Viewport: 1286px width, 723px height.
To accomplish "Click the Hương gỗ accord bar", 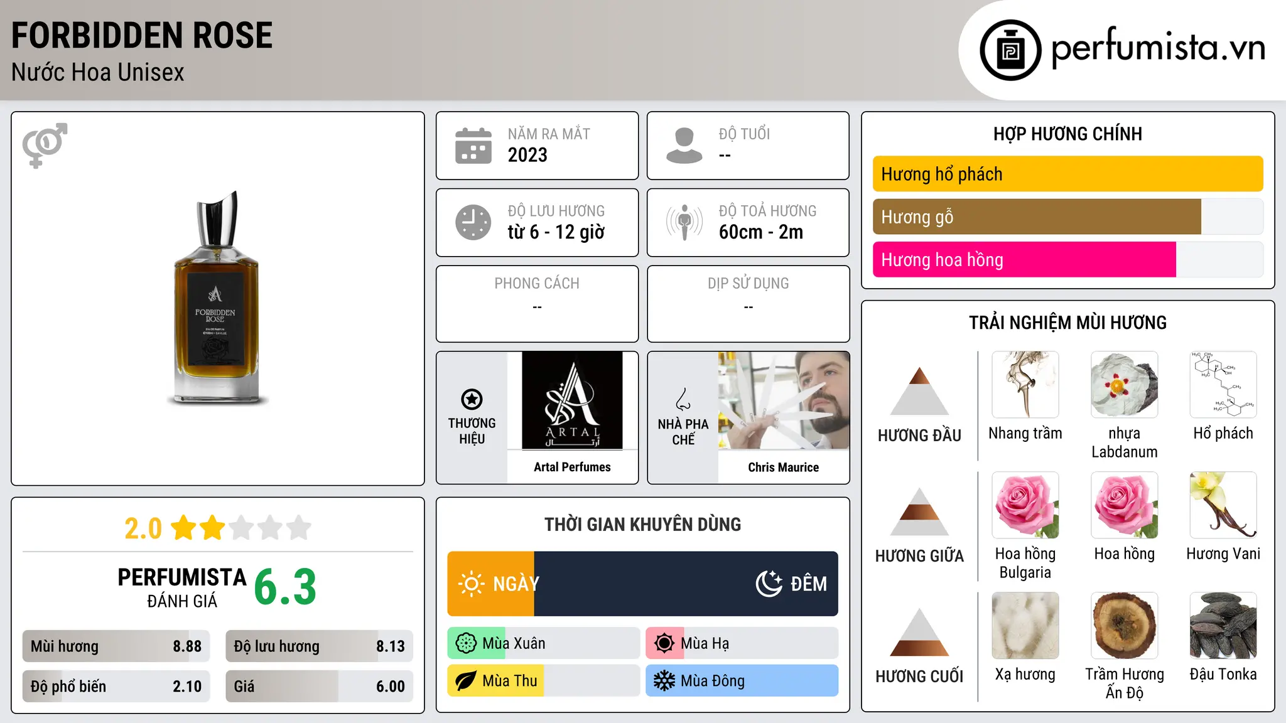I will (x=1068, y=217).
